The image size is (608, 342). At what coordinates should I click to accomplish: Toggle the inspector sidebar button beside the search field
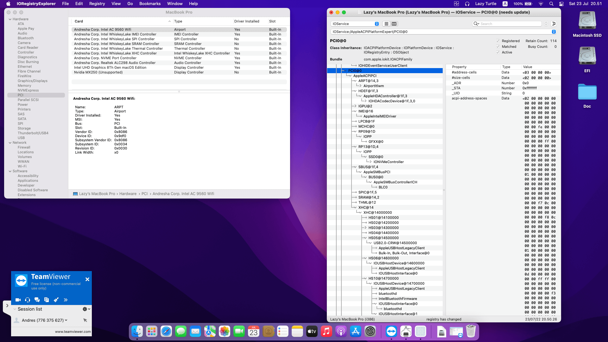pos(554,24)
